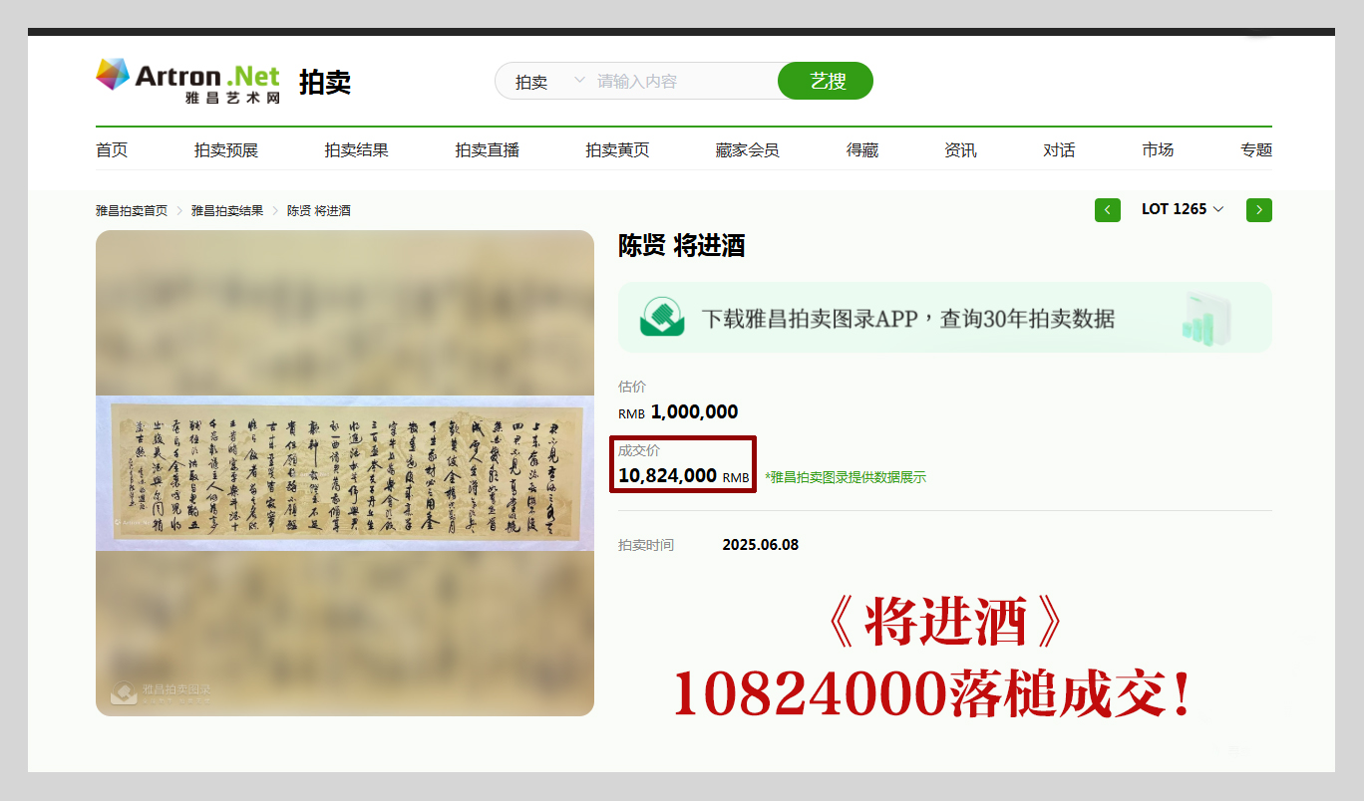Click the Artron.Net colorful logo icon
This screenshot has width=1364, height=801.
coord(113,75)
